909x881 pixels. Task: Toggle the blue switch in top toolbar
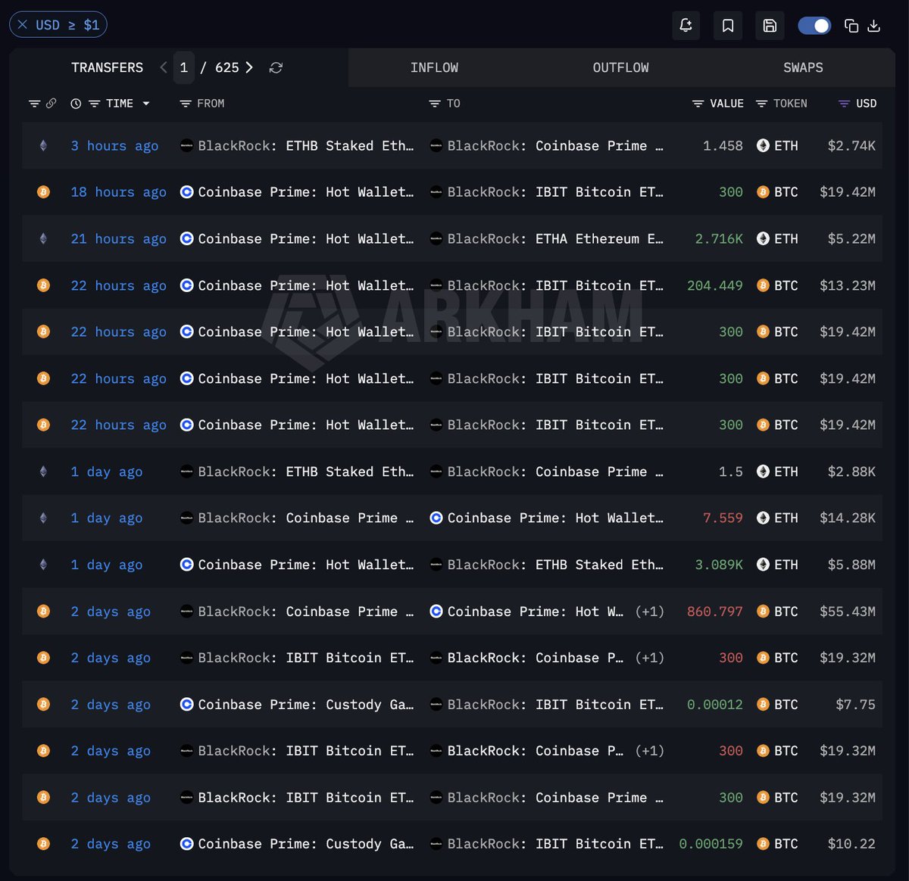coord(814,26)
